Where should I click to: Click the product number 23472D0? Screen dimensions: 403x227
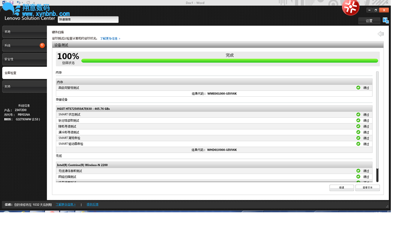[x=21, y=110]
